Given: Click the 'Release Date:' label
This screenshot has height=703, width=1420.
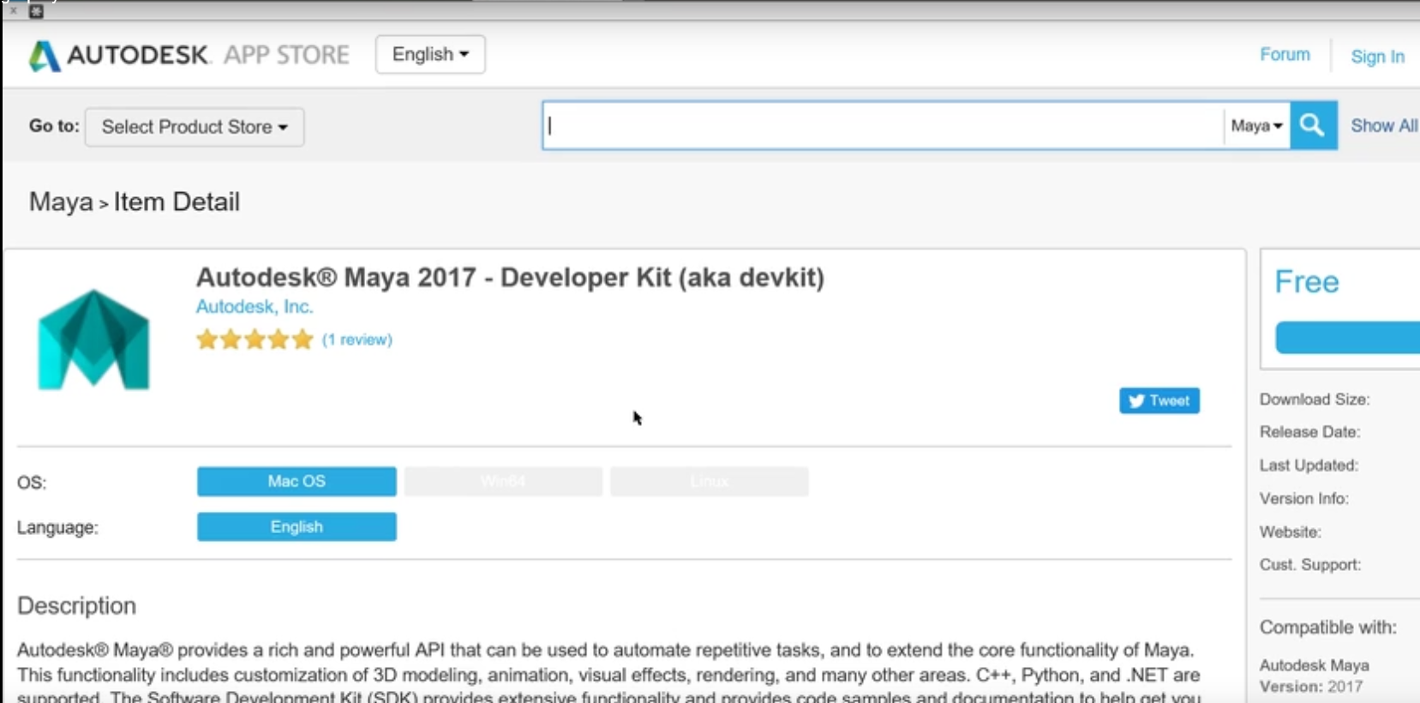Looking at the screenshot, I should pos(1309,432).
